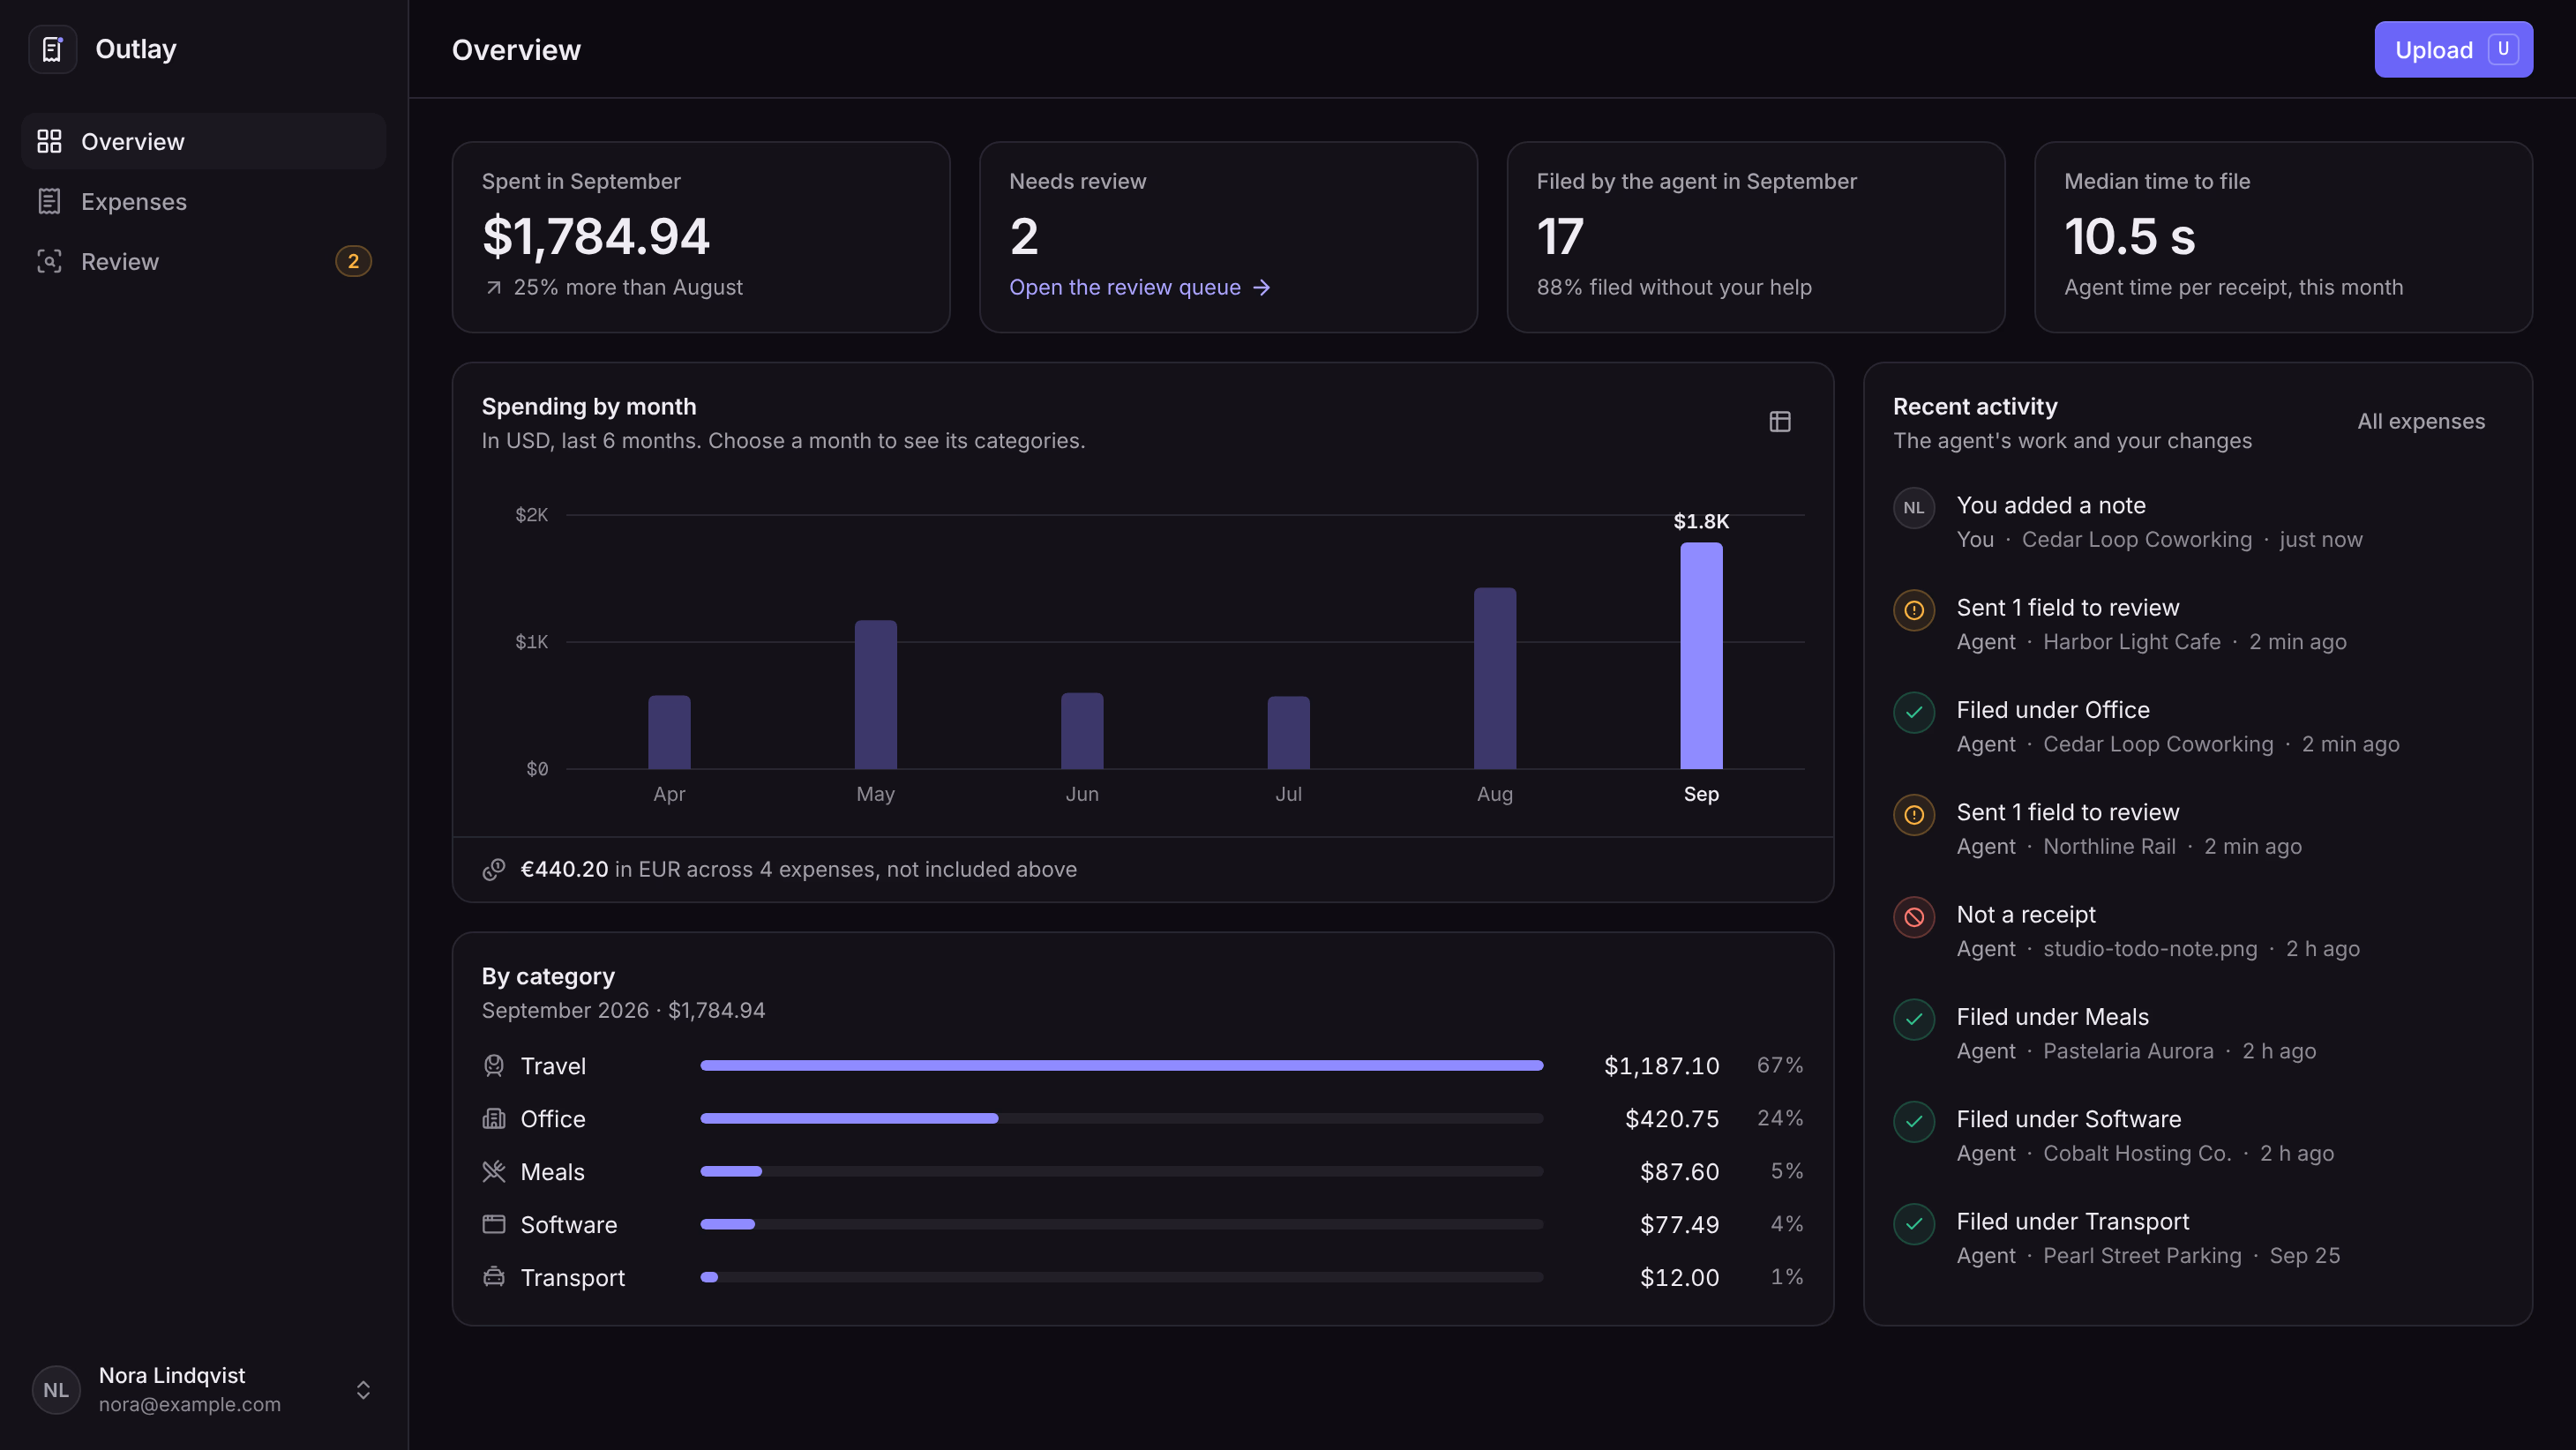Open 'Filed under Meals' activity entry
The width and height of the screenshot is (2576, 1450).
pyautogui.click(x=2197, y=1033)
